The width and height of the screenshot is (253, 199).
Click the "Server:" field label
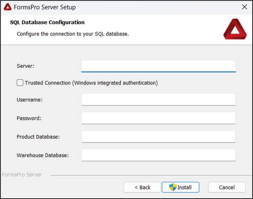(25, 66)
